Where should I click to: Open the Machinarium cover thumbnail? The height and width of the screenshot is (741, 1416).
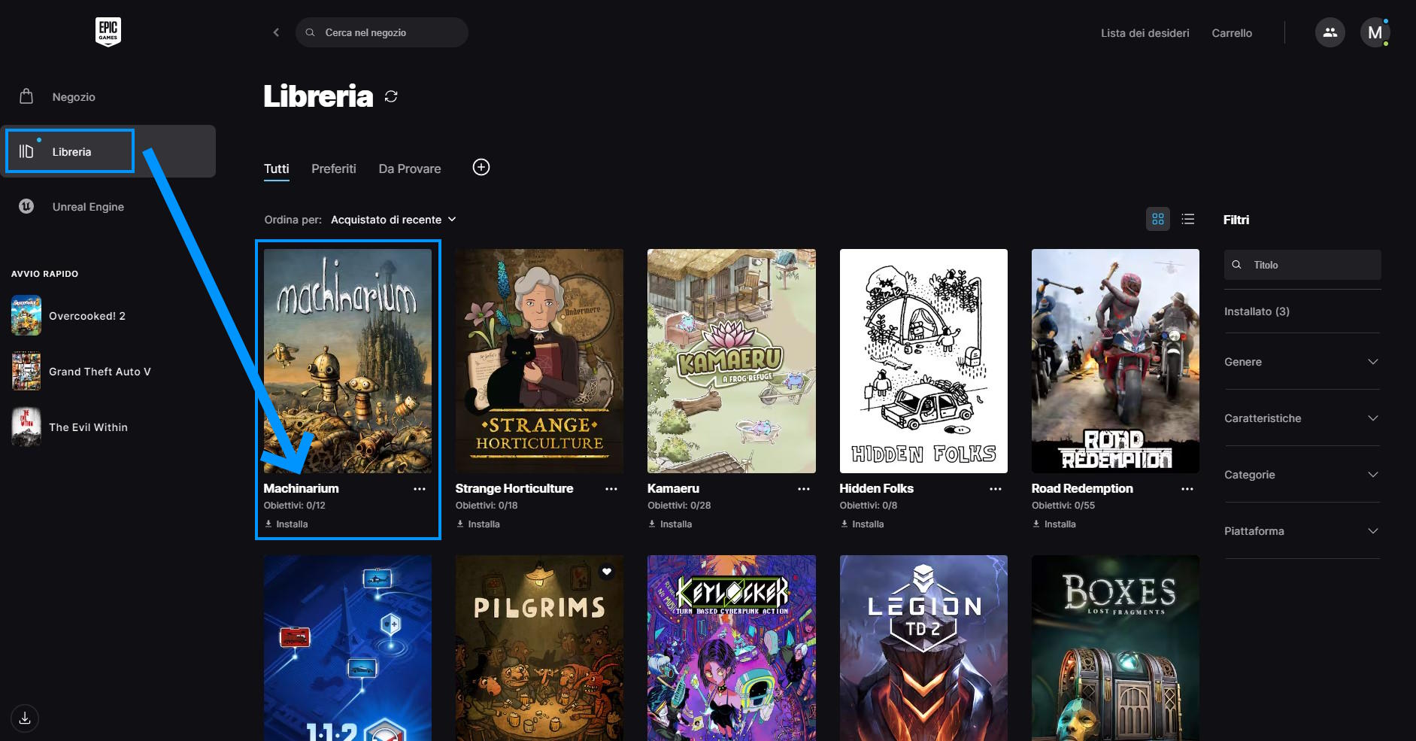coord(347,361)
